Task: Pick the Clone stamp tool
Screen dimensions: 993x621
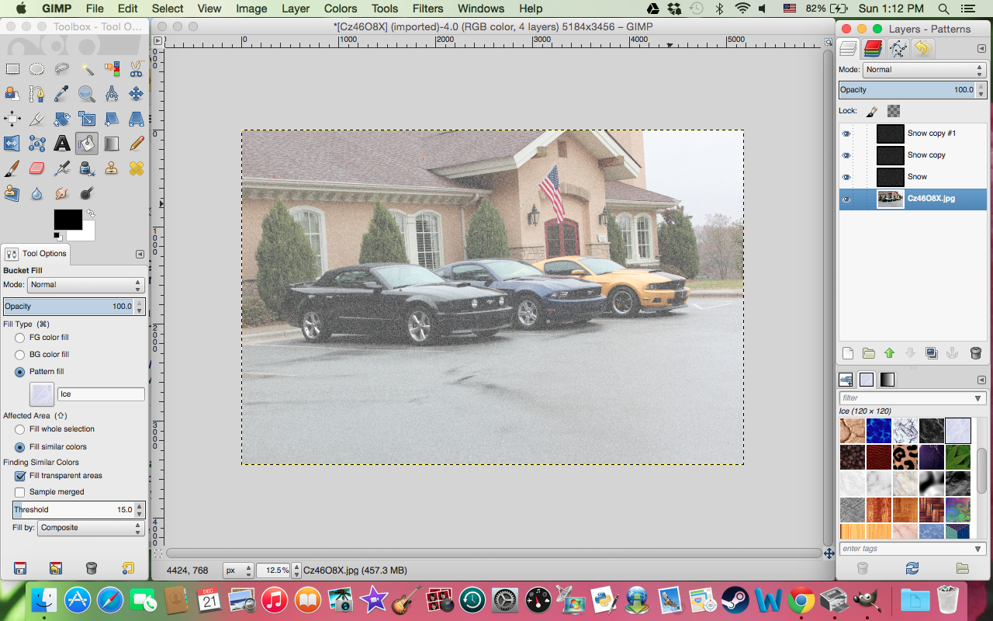Action: click(112, 168)
